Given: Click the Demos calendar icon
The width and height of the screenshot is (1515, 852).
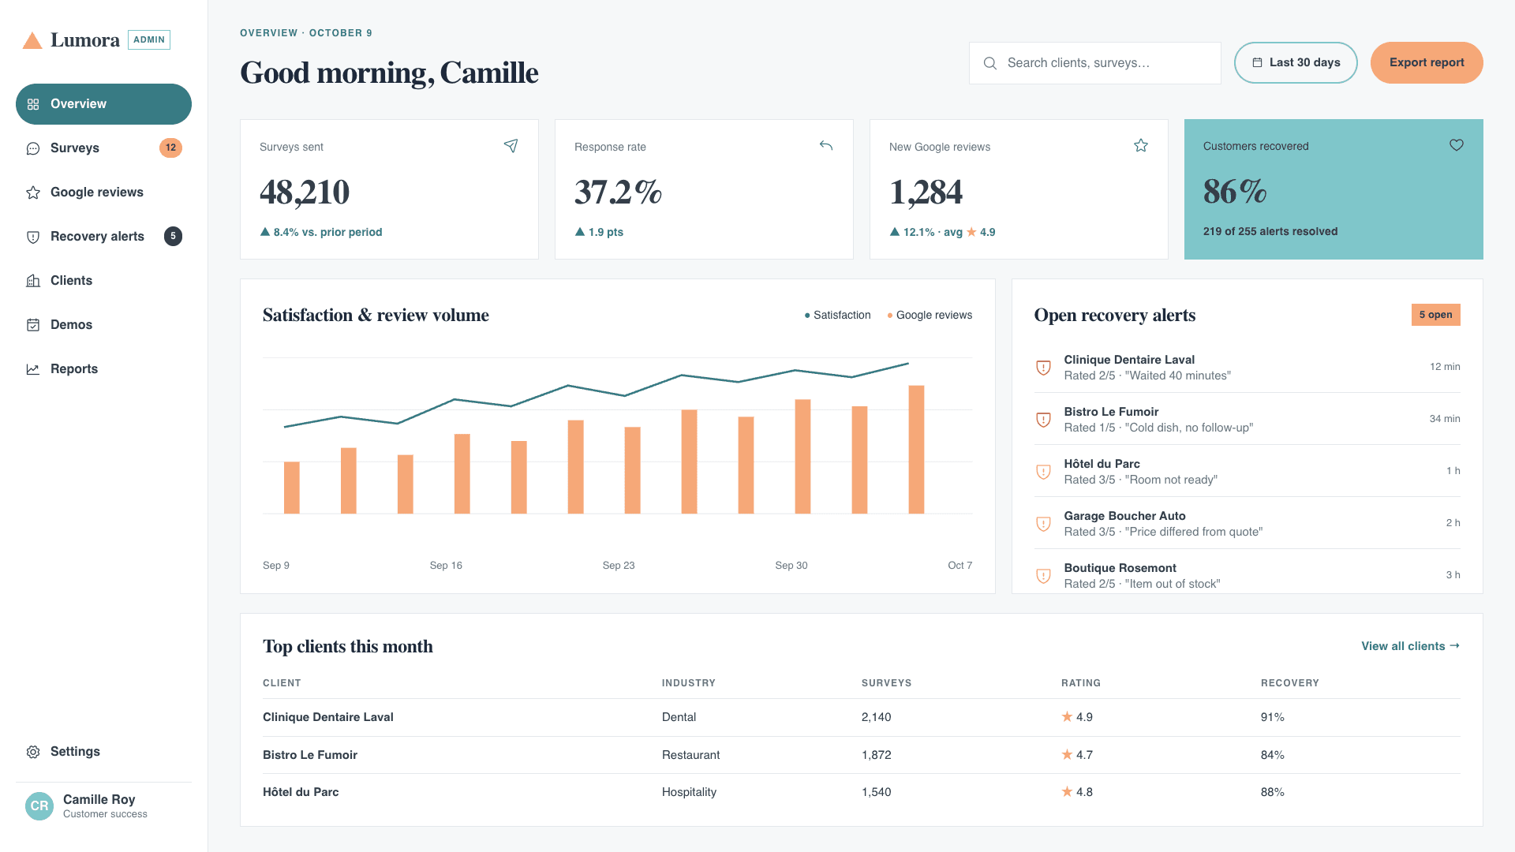Looking at the screenshot, I should pos(33,325).
